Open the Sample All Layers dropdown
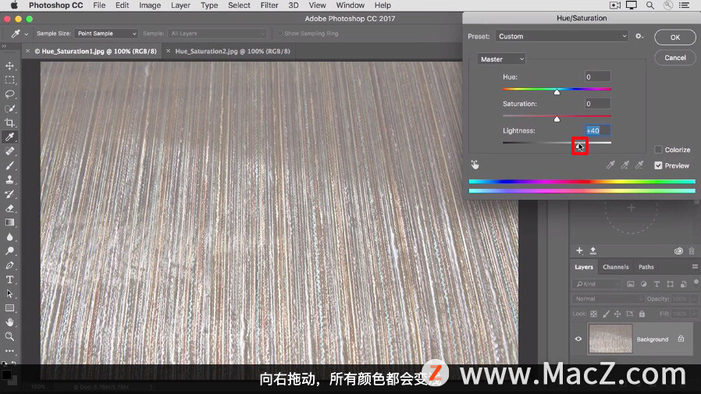Viewport: 701px width, 394px height. (x=217, y=34)
